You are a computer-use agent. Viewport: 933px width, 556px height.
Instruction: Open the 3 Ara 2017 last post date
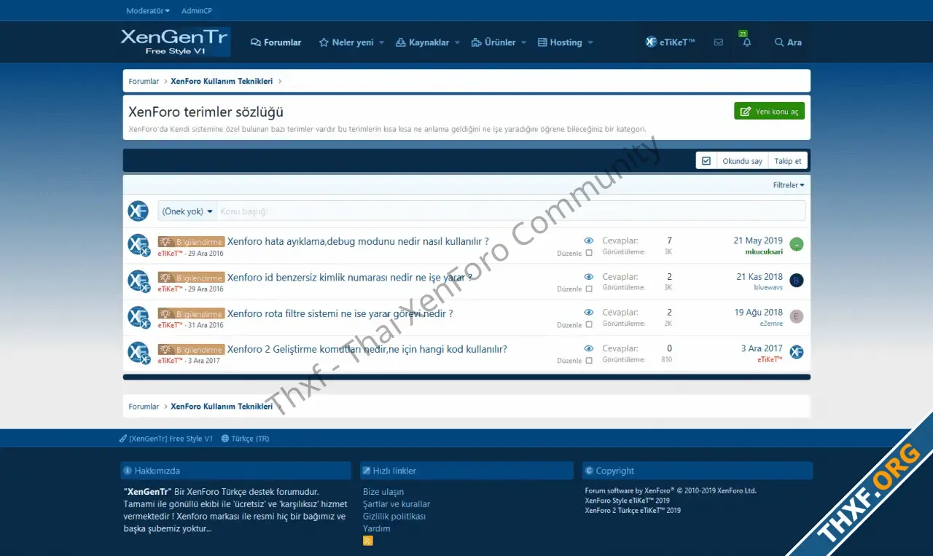click(762, 348)
